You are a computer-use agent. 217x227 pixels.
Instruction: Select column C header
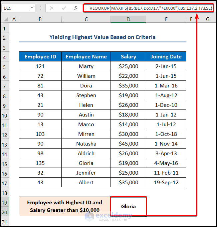click(86, 19)
